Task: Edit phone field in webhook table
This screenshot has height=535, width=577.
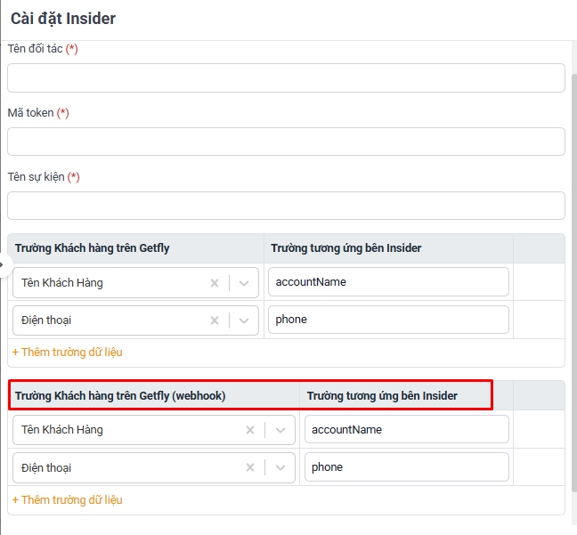Action: click(x=407, y=467)
